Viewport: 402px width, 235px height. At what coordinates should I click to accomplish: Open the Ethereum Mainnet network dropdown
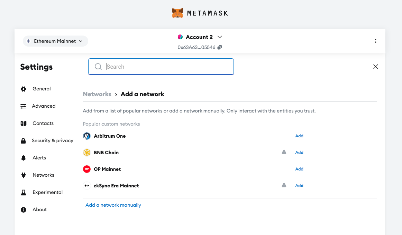coord(55,41)
